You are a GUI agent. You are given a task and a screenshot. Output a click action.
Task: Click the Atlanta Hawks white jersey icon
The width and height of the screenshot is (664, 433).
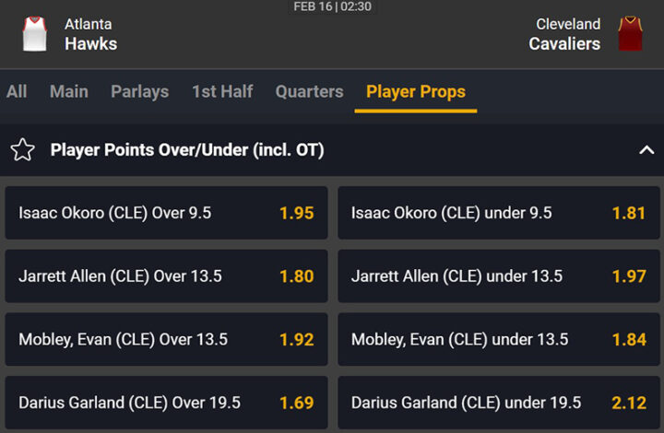click(34, 34)
